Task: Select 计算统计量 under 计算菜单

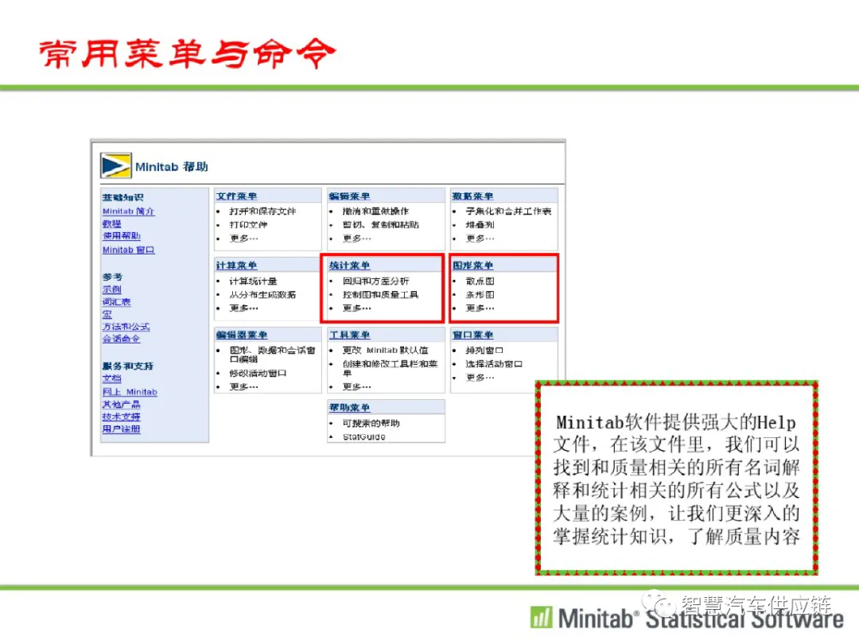Action: pyautogui.click(x=254, y=281)
